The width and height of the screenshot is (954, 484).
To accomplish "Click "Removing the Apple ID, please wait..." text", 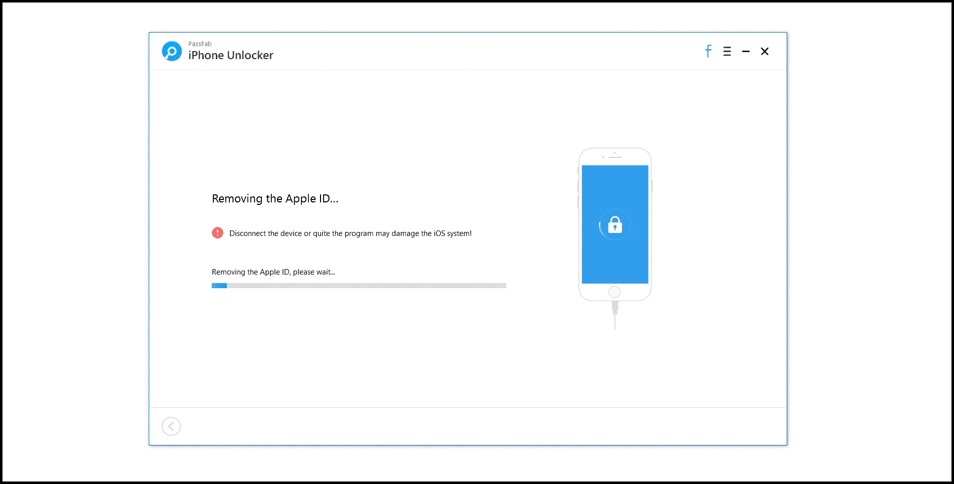I will point(273,272).
